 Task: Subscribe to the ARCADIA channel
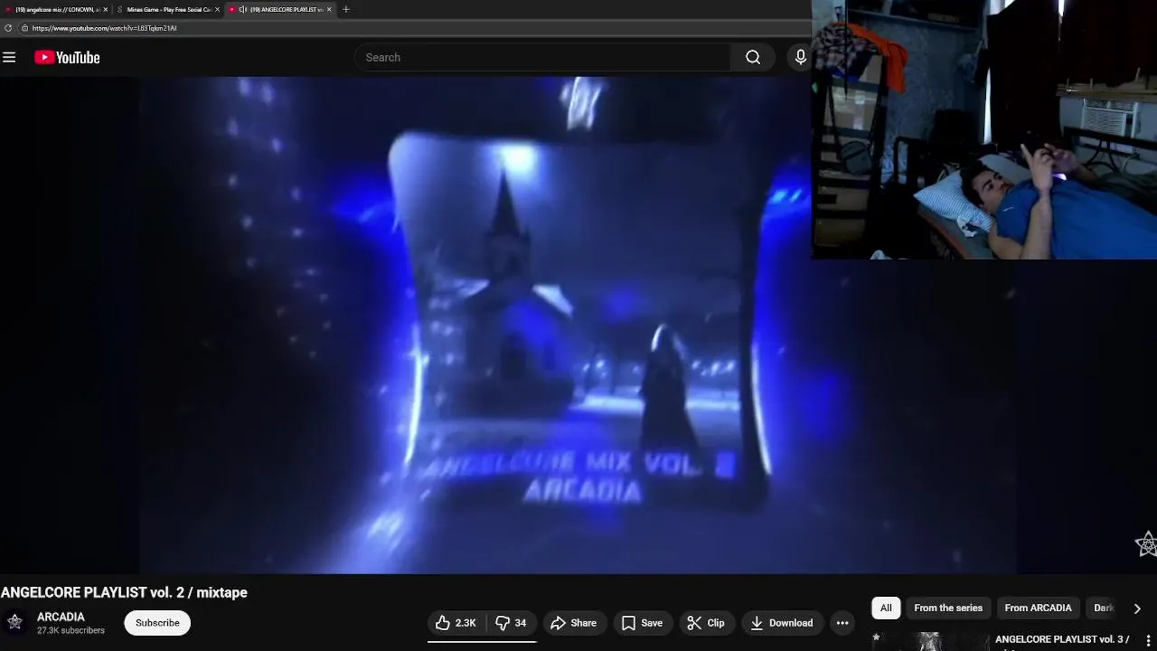(x=157, y=623)
